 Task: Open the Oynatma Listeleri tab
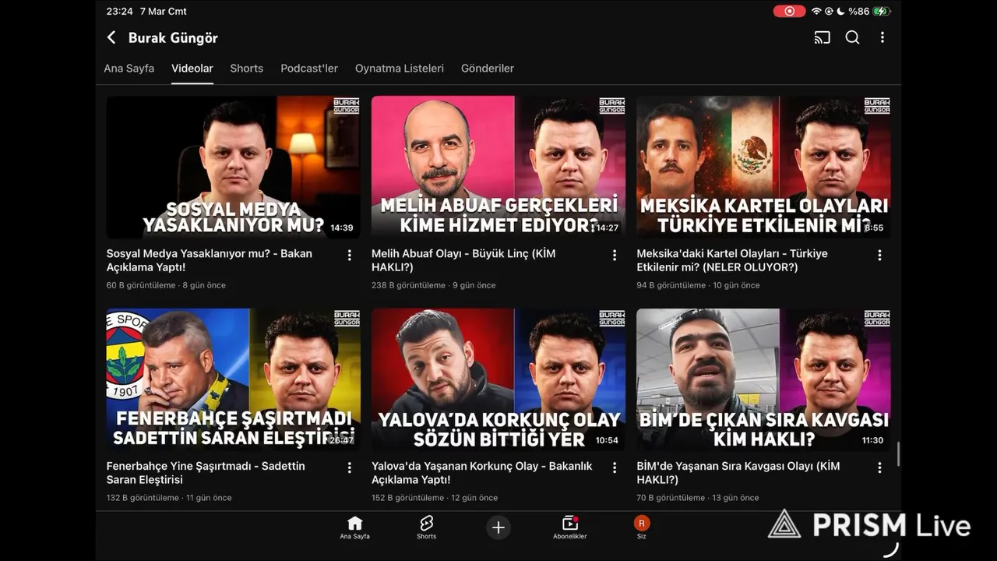[x=400, y=69]
